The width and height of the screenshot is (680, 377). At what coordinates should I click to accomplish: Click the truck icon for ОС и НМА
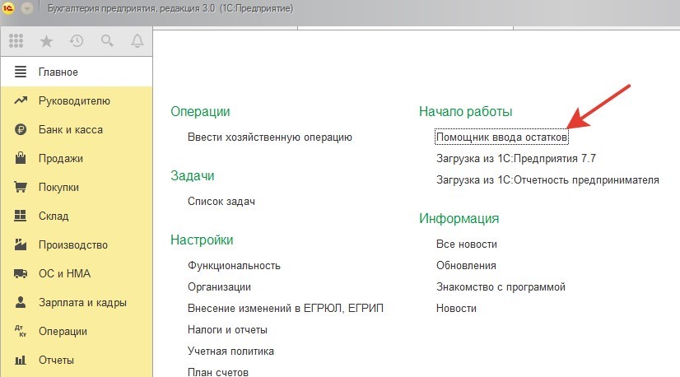(21, 273)
